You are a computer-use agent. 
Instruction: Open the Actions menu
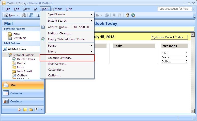click(x=57, y=9)
